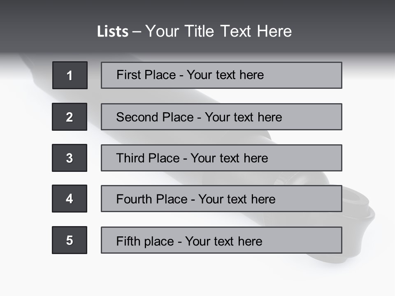Select the number 4 box
Screen dimensions: 395x296
click(69, 199)
